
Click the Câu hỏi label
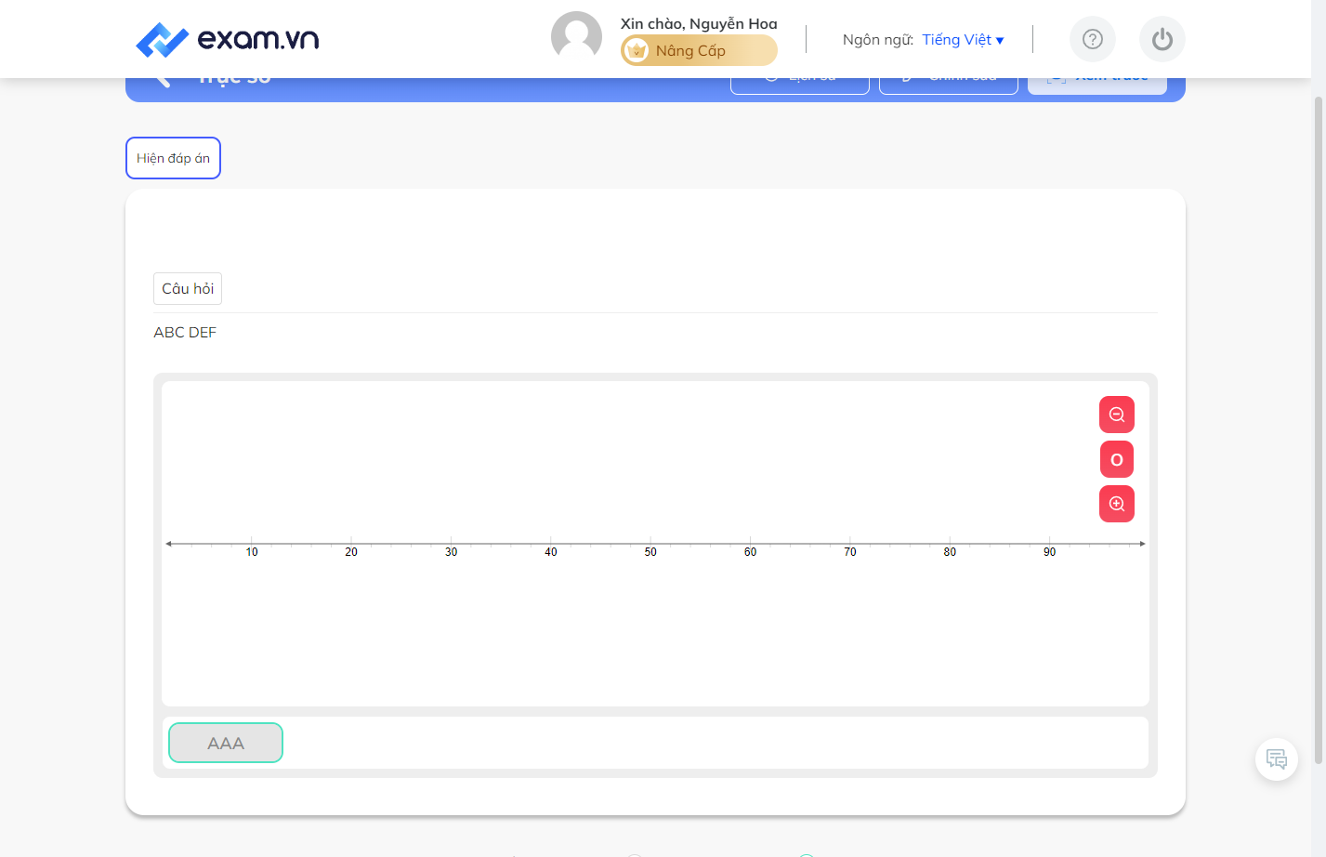pos(188,288)
